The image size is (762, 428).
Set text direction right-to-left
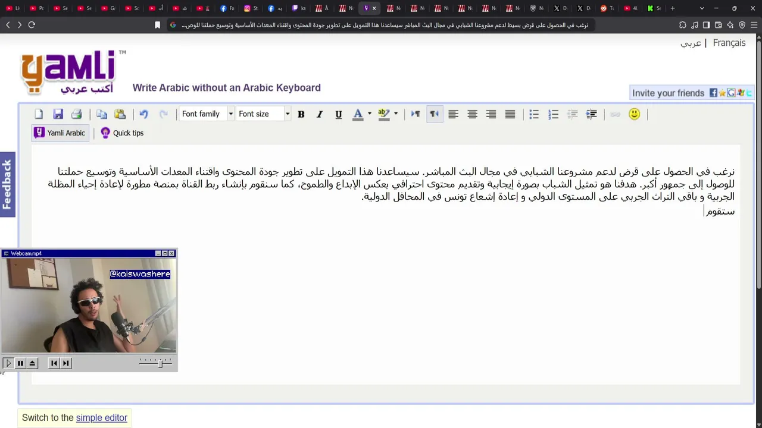pos(435,114)
